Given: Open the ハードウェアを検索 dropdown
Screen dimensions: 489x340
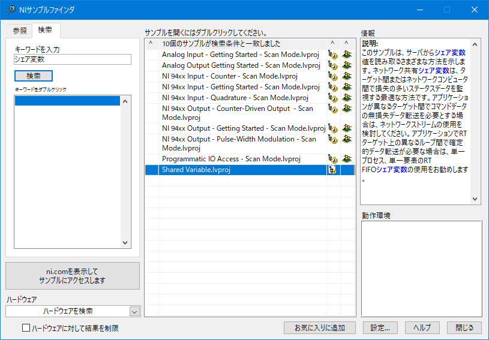Looking at the screenshot, I should pos(134,311).
